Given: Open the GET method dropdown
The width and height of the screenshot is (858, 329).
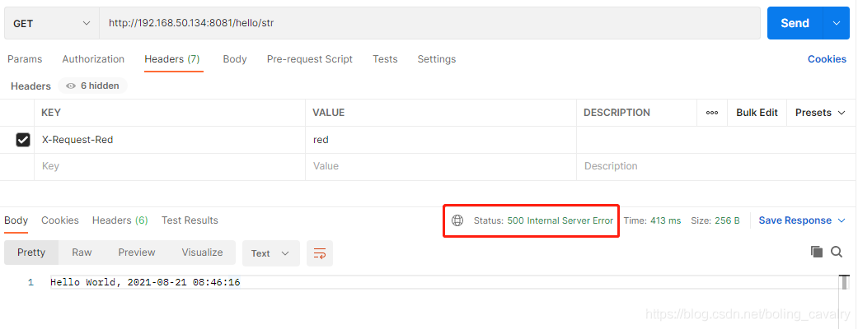Looking at the screenshot, I should coord(51,23).
